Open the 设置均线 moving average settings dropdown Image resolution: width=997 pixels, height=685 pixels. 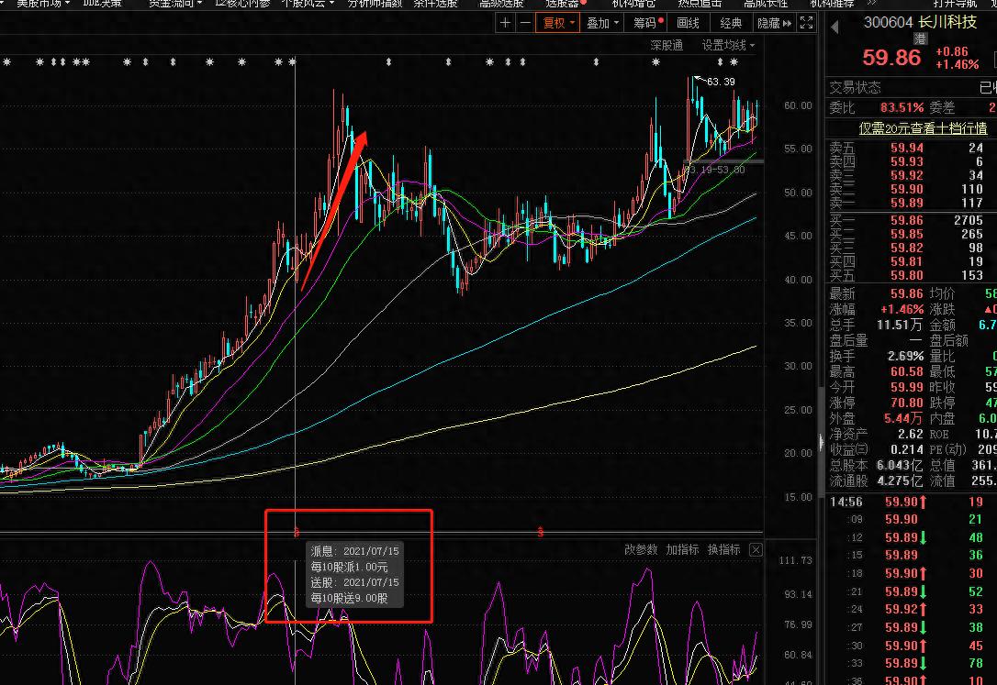728,45
